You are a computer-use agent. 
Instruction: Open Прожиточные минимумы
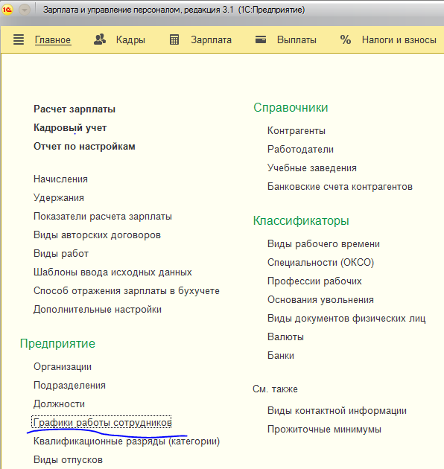pyautogui.click(x=324, y=430)
